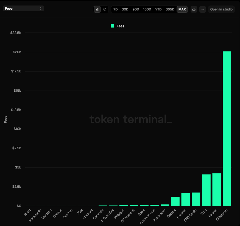Switch to time series view via clock icon
240x226 pixels.
[105, 9]
